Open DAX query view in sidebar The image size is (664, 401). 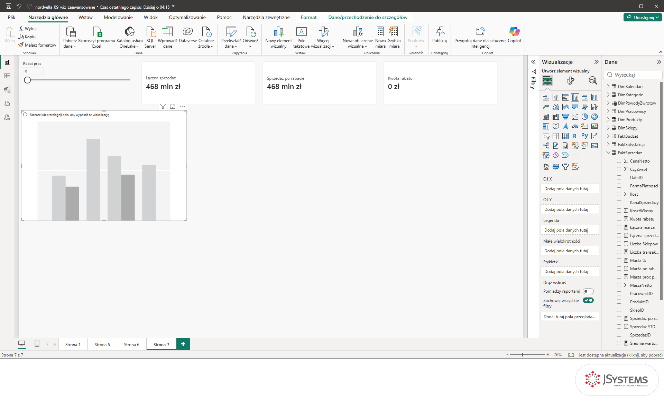7,104
